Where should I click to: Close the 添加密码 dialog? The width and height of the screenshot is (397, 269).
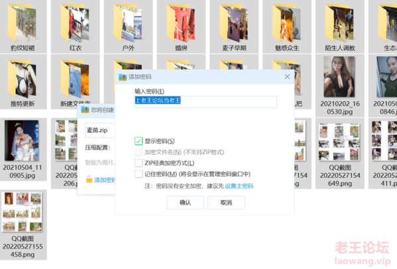click(x=287, y=77)
